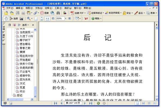Viewport: 161px width, 108px height.
Task: Set Fit Width page view
Action: (47, 19)
